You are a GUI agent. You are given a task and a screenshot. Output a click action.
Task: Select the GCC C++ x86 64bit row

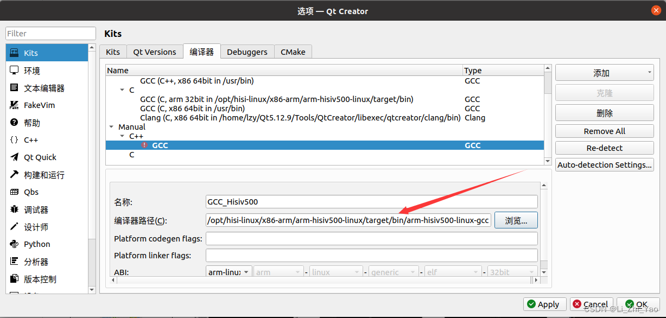click(325, 80)
